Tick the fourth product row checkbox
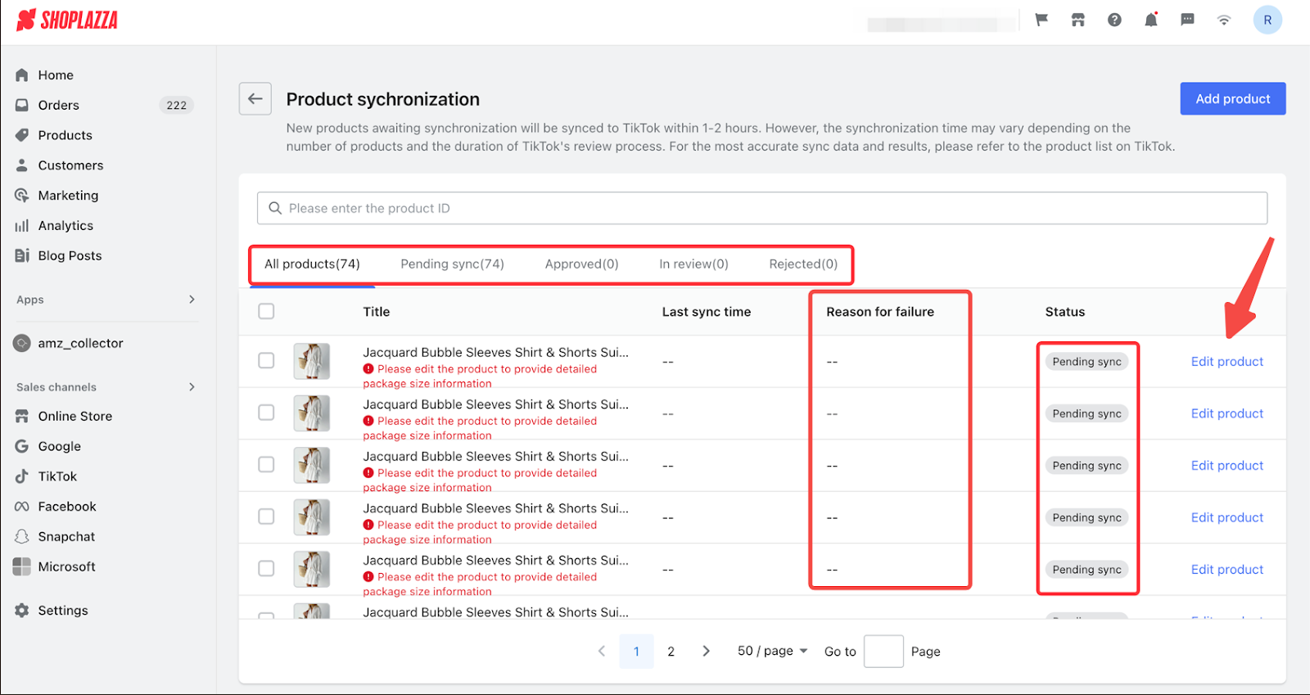The height and width of the screenshot is (695, 1310). click(266, 517)
